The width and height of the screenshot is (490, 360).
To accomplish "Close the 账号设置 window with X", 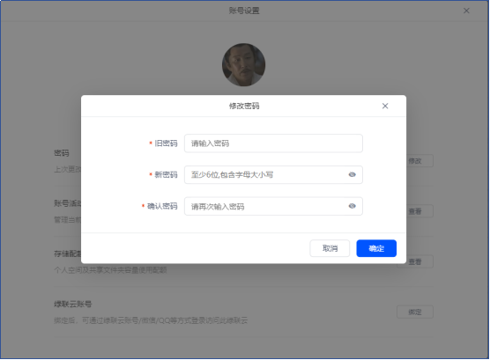I will (x=466, y=11).
